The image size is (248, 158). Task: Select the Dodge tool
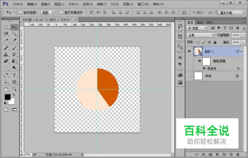[x=14, y=68]
